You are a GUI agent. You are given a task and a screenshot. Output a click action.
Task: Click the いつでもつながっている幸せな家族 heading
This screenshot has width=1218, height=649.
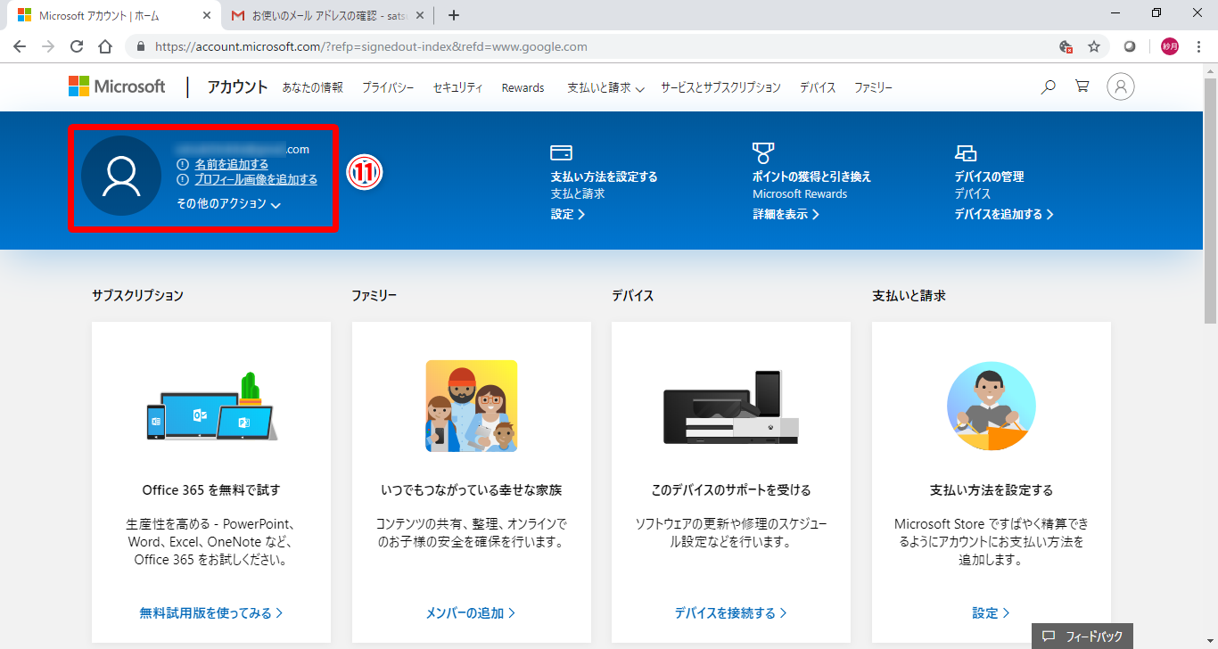click(472, 489)
